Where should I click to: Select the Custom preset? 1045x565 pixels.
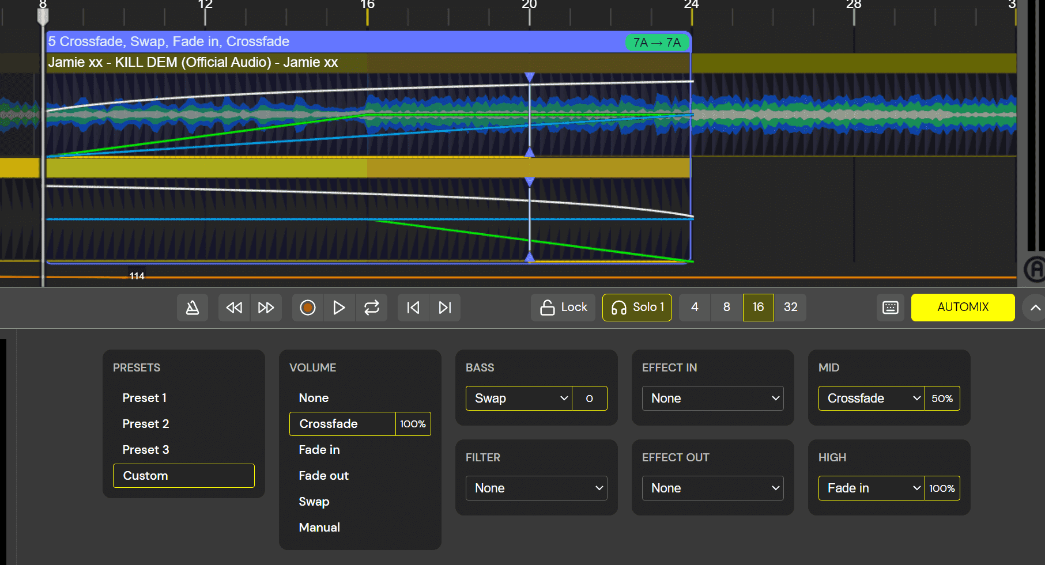pyautogui.click(x=184, y=476)
